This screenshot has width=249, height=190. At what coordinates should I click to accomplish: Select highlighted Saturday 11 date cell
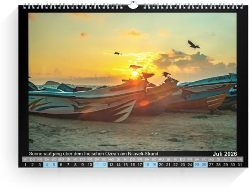(97, 164)
